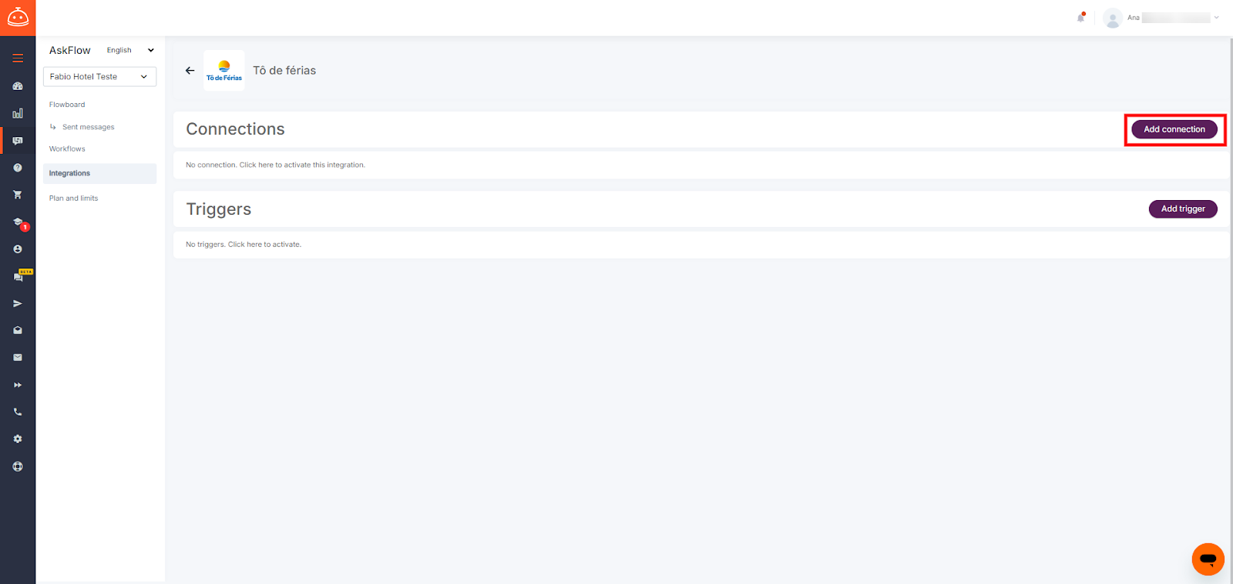Click the Add connection button
This screenshot has height=584, width=1233.
[x=1174, y=129]
